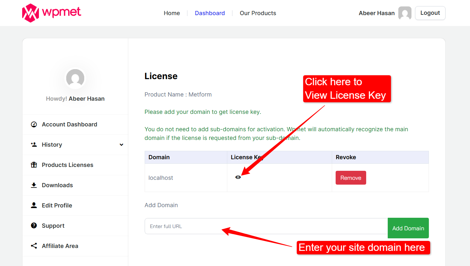Click the History person icon
Viewport: 470px width, 266px height.
click(x=34, y=145)
